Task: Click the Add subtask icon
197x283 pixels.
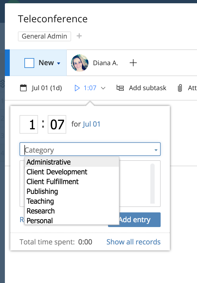Action: [120, 88]
